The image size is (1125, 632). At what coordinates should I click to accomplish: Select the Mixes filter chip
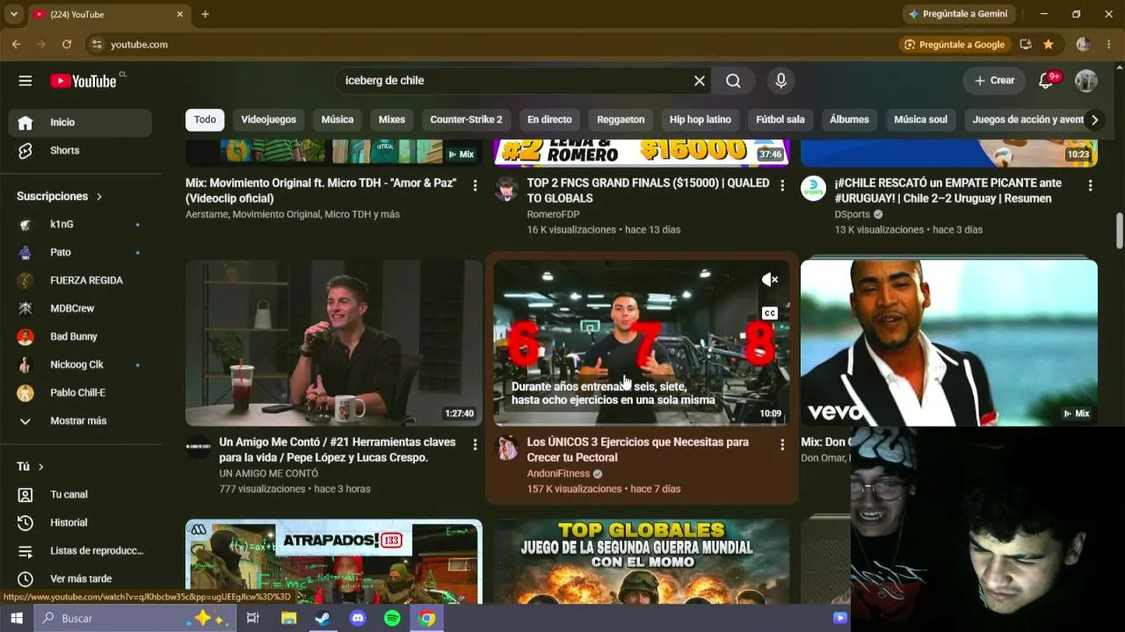[x=392, y=120]
